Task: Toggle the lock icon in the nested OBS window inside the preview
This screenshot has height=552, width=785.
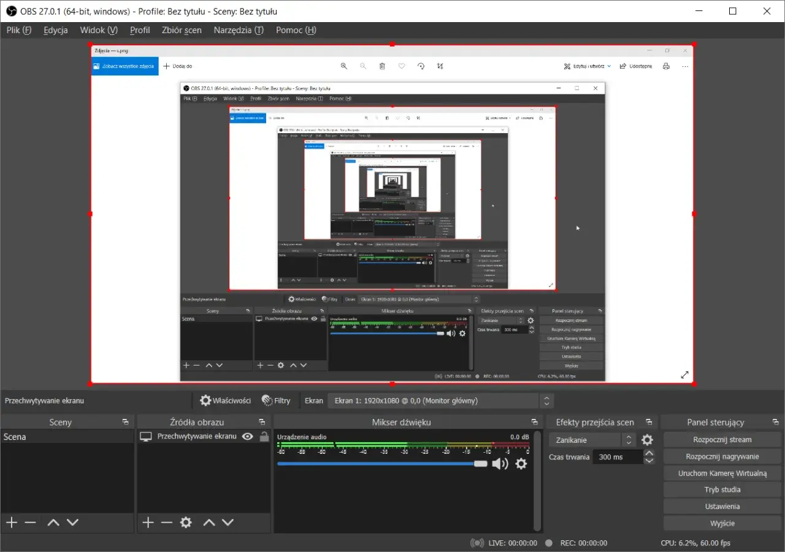Action: (323, 319)
